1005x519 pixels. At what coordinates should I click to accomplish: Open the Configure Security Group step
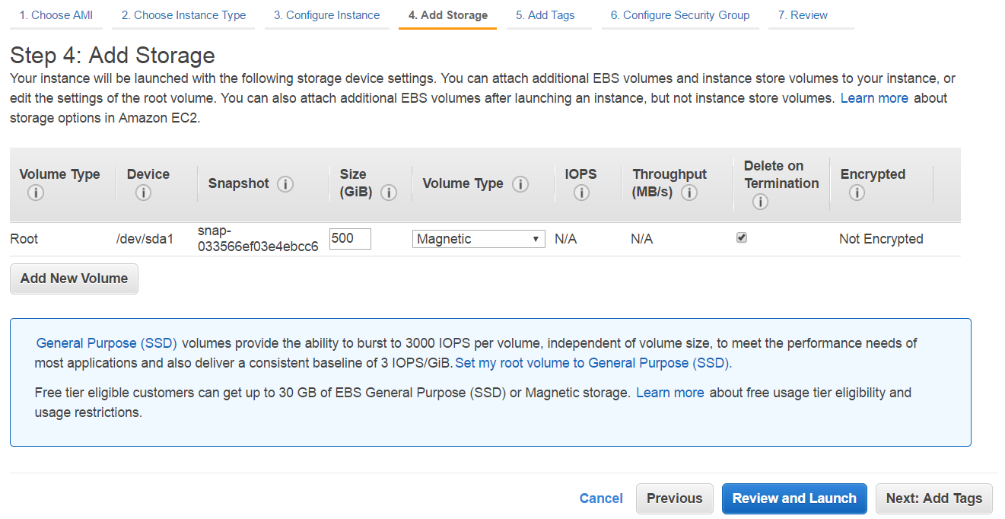point(679,14)
